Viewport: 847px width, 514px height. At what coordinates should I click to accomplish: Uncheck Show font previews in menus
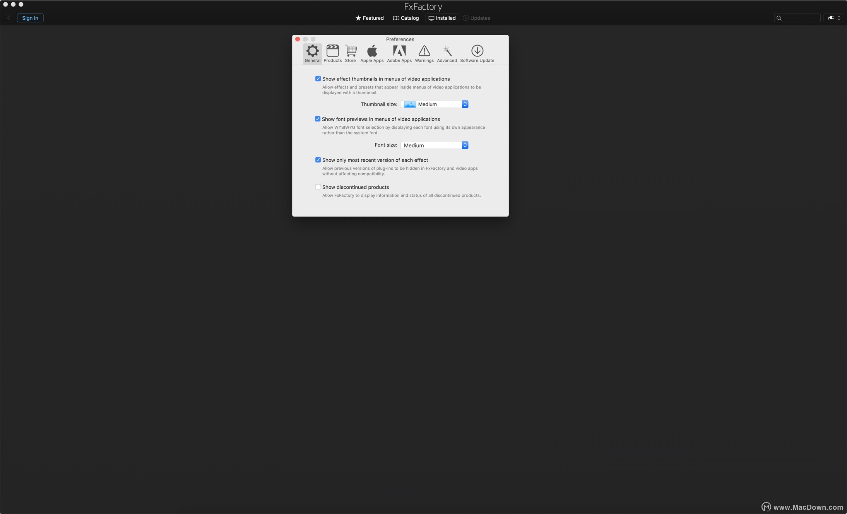[x=318, y=119]
